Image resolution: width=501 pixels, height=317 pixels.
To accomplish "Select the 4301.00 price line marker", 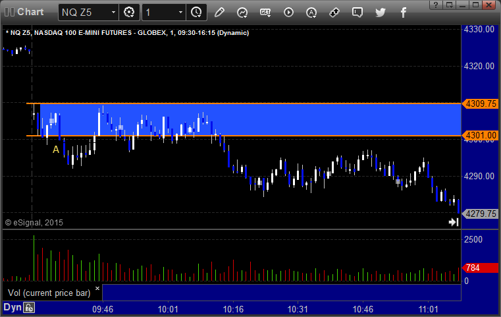I will coord(480,135).
